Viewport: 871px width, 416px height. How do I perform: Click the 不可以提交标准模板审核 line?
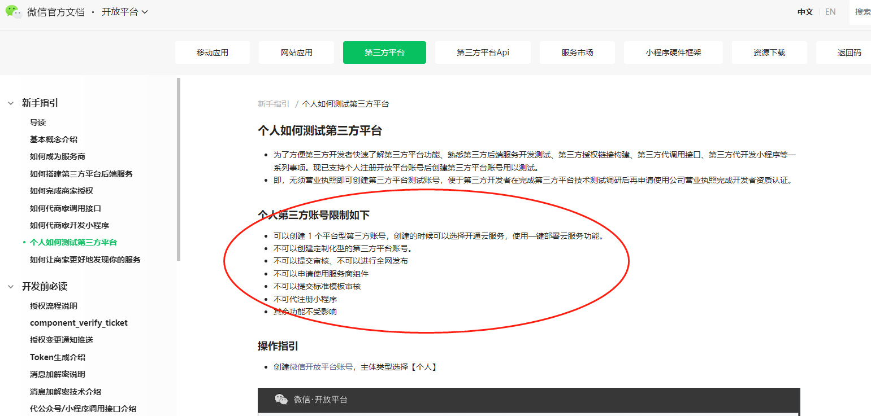[317, 286]
